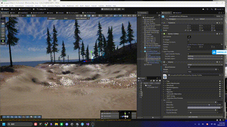Toggle the Fog override checkbox
This screenshot has width=227, height=127.
click(166, 81)
